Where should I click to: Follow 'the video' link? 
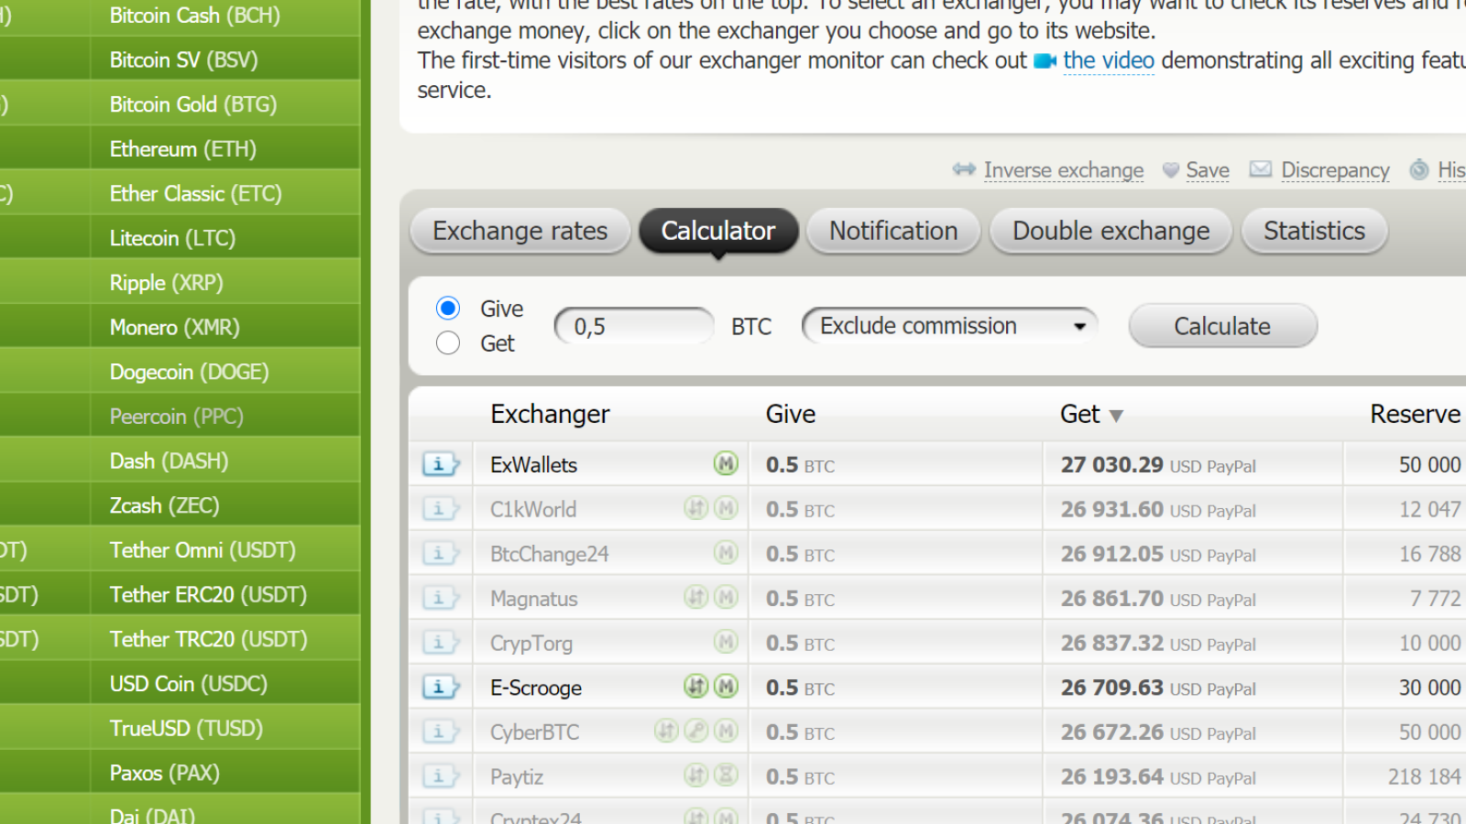point(1109,60)
